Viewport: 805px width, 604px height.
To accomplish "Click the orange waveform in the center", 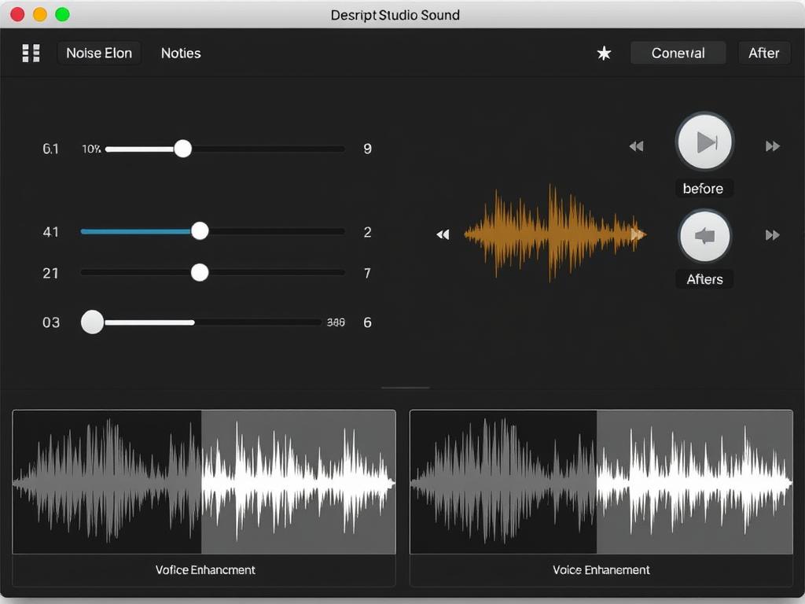I will tap(554, 234).
